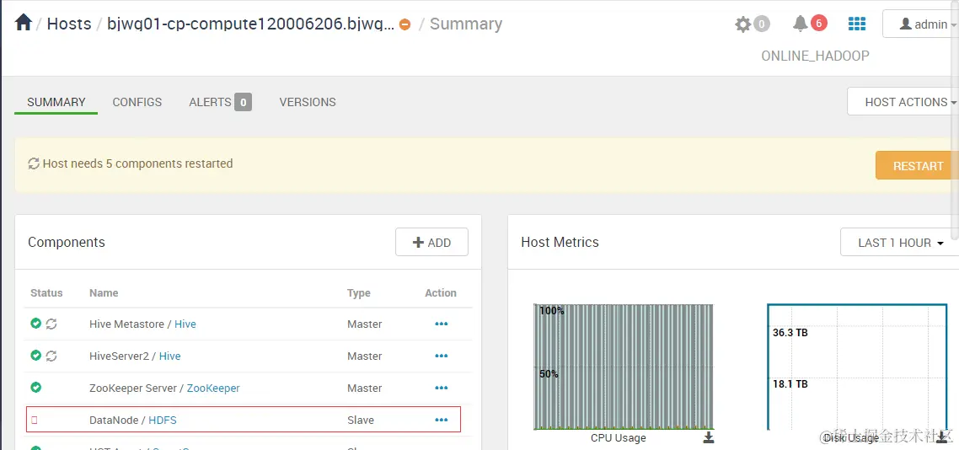
Task: Open action menu for ZooKeeper Server
Action: click(441, 388)
